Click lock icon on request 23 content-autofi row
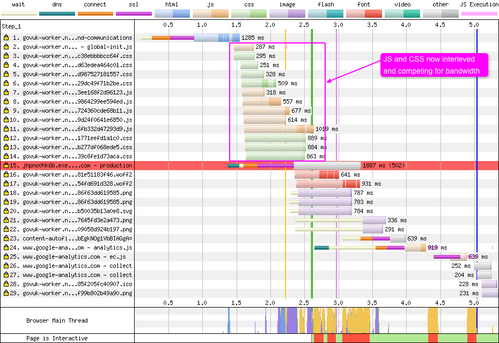This screenshot has width=499, height=343. [6, 238]
